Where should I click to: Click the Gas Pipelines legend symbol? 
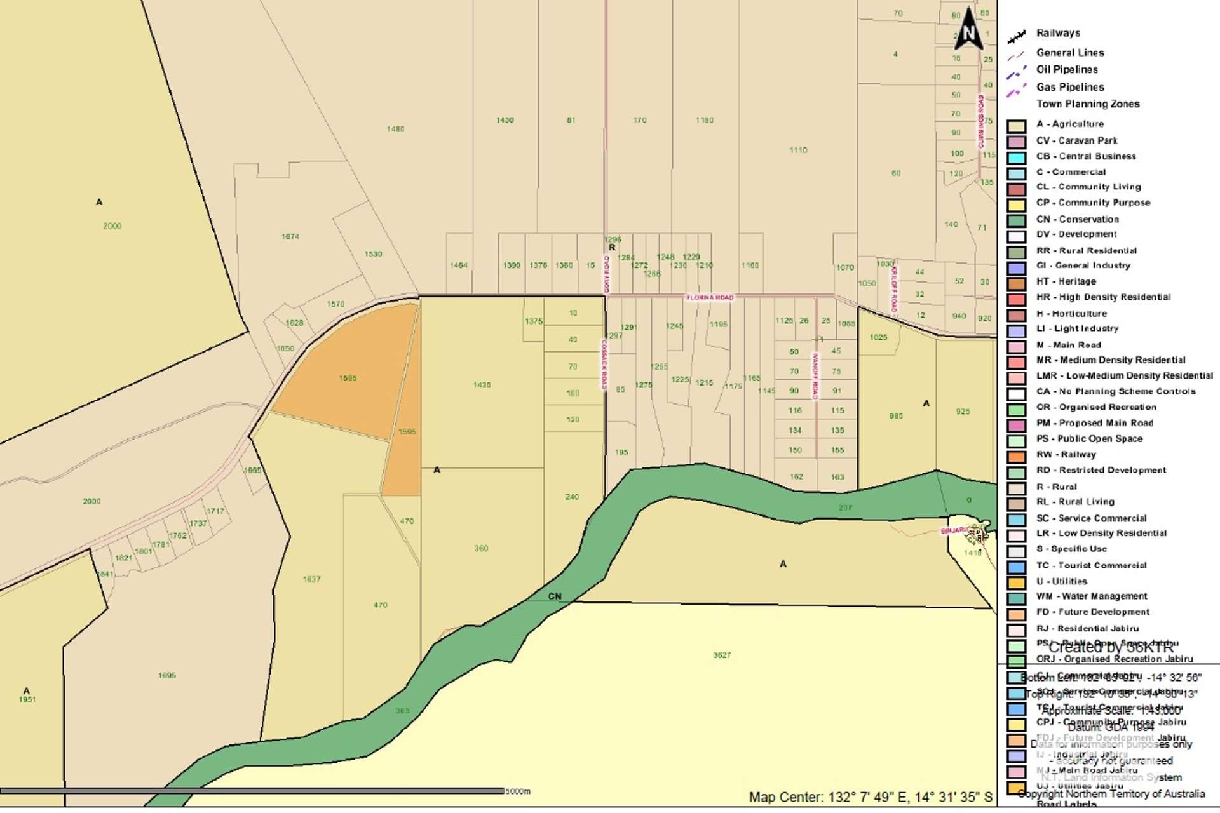click(x=1017, y=90)
